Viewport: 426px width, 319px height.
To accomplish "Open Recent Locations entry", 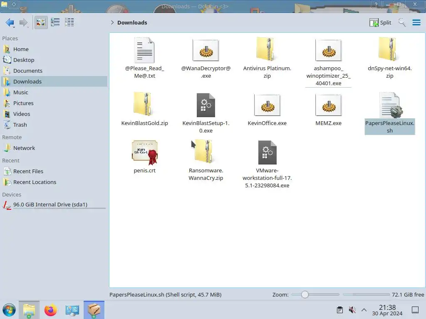I will click(x=54, y=182).
